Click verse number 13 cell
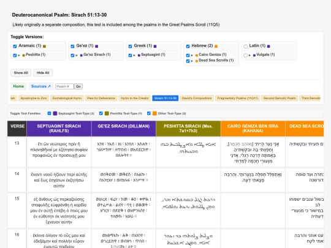 (17, 152)
